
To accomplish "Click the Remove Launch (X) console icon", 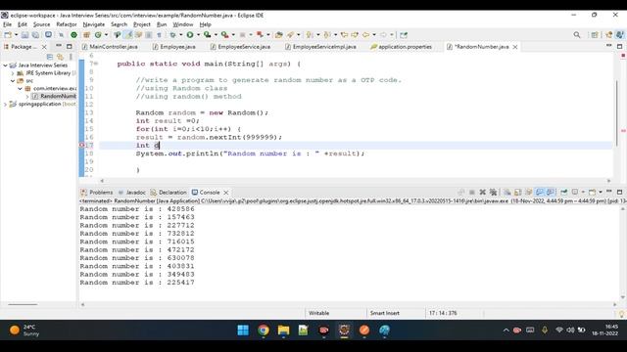I will 483,192.
